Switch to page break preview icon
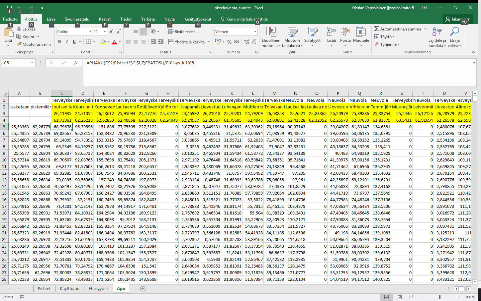 click(412, 297)
